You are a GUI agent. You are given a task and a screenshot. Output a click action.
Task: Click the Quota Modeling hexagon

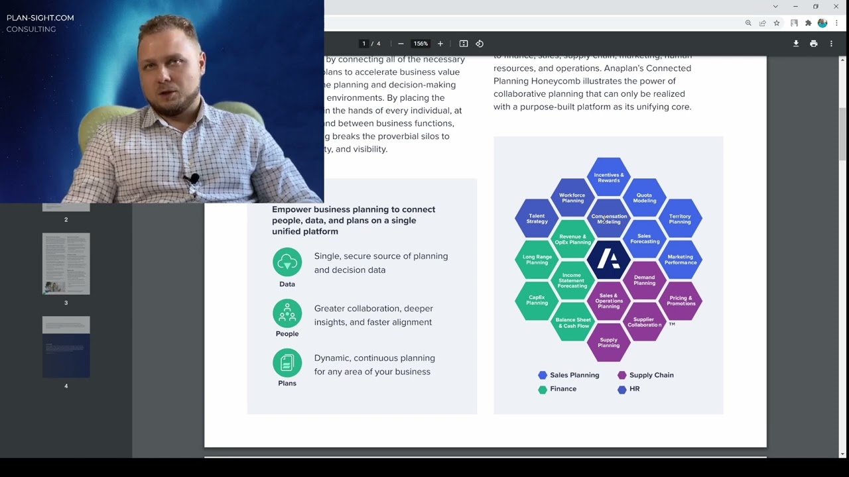(644, 198)
